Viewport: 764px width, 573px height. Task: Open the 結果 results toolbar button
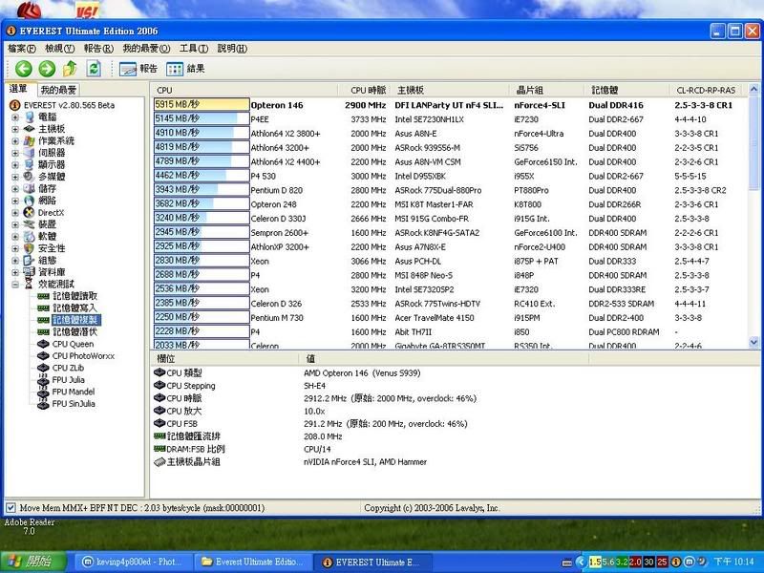click(185, 69)
